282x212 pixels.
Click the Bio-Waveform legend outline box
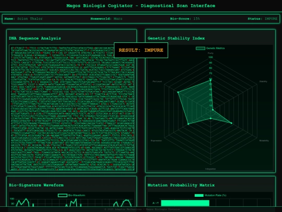pyautogui.click(x=63, y=195)
